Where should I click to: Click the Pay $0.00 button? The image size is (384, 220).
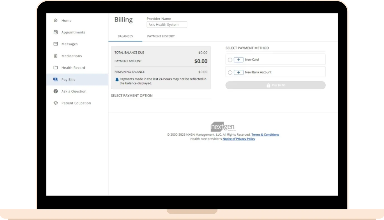tap(275, 85)
